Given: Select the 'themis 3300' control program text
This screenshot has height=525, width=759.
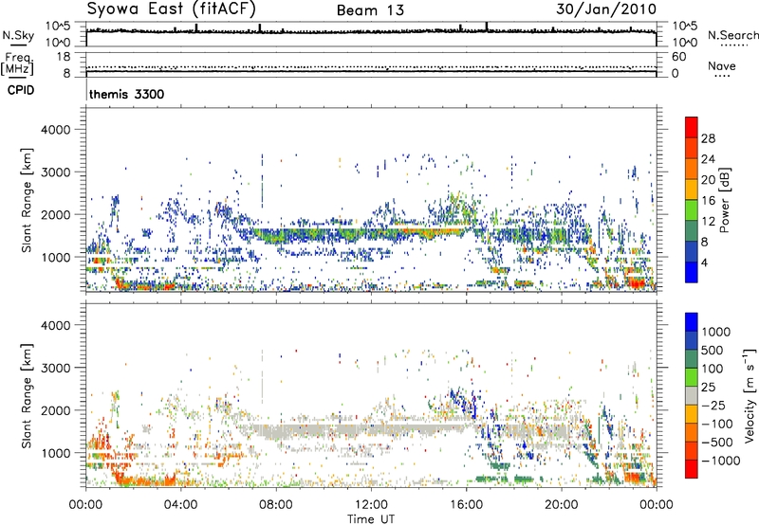Looking at the screenshot, I should [126, 94].
